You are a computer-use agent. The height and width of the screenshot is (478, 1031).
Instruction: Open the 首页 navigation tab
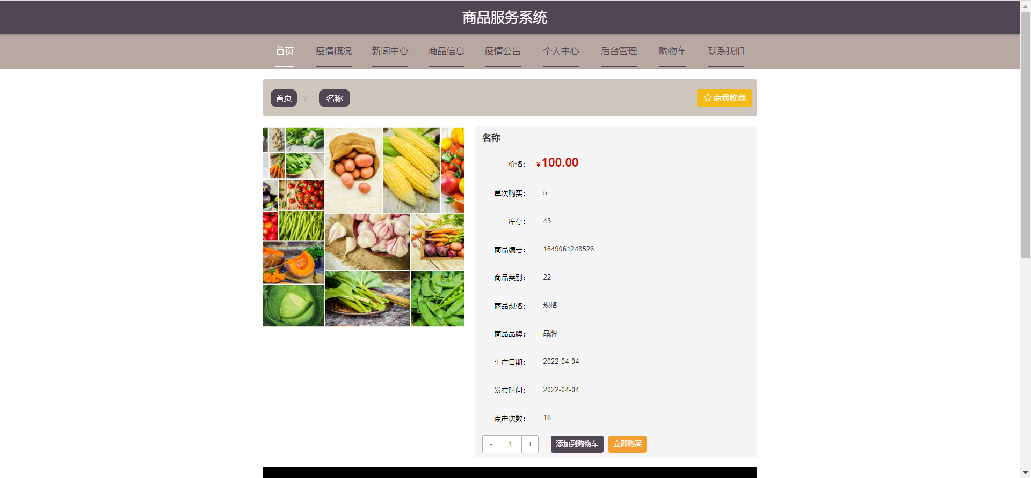[285, 51]
